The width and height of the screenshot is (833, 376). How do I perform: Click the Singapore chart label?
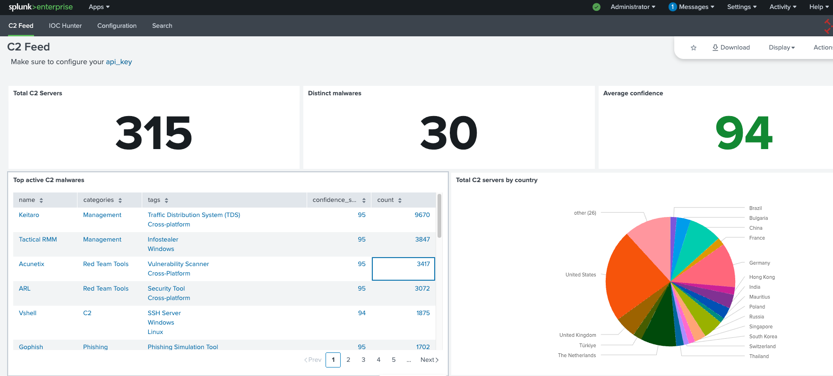761,326
